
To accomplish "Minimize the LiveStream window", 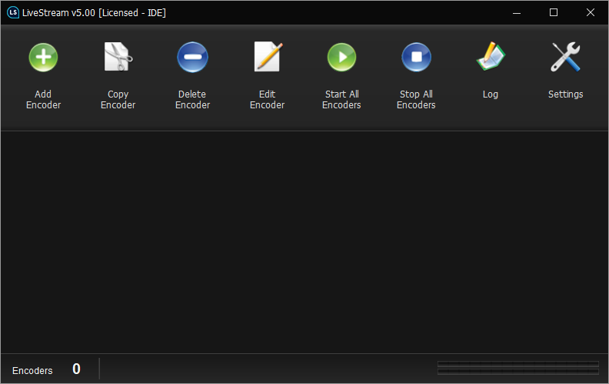I will pos(517,13).
